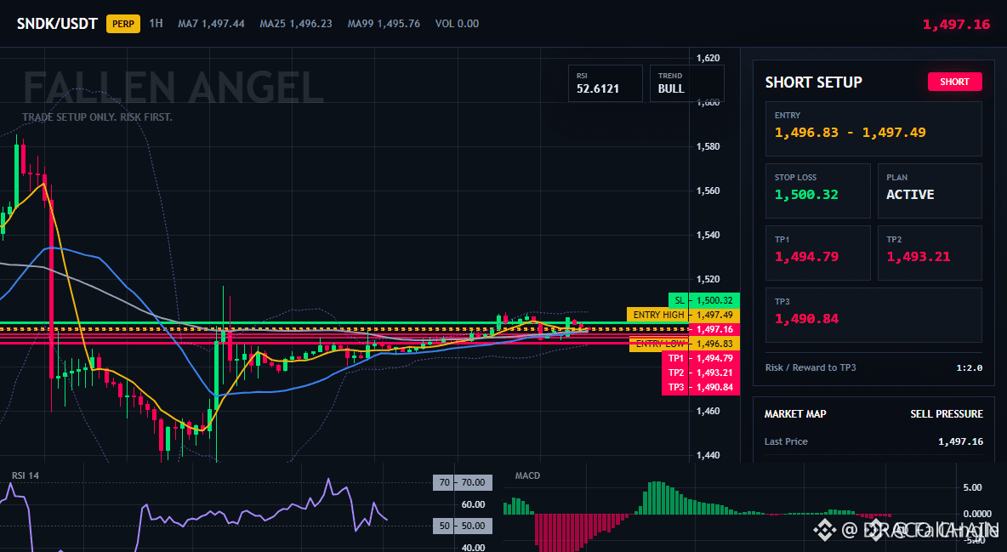This screenshot has width=1007, height=552.
Task: Click the 60.00 RSI axis label
Action: coord(474,504)
